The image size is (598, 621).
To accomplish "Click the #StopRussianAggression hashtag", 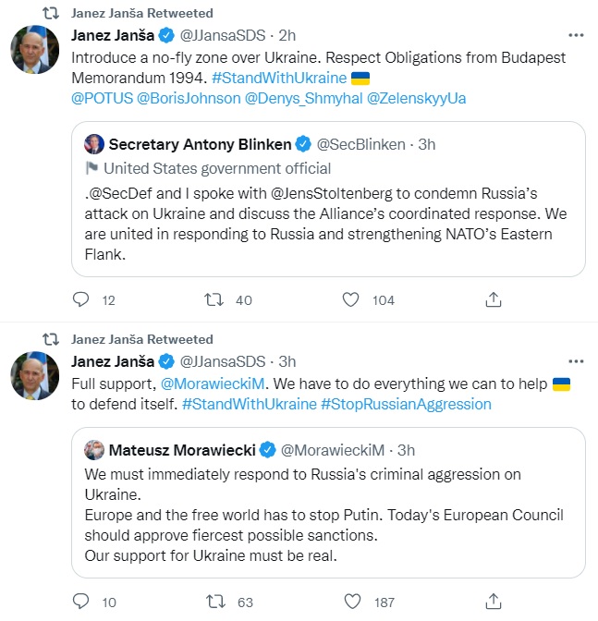I will (x=406, y=404).
